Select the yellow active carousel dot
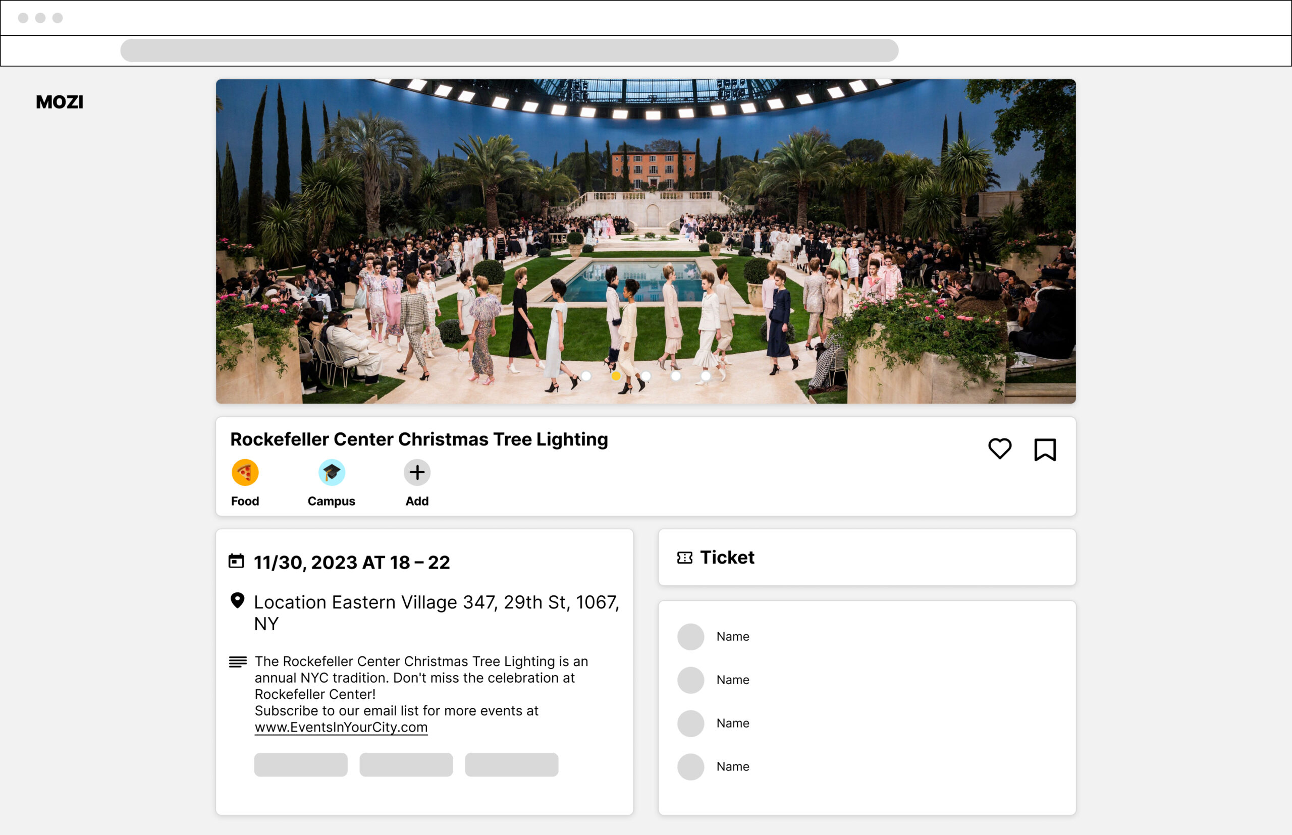Image resolution: width=1292 pixels, height=835 pixels. click(x=616, y=376)
